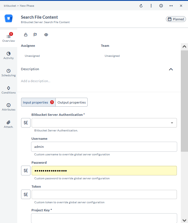Collapse the Description section chevron

[171, 69]
